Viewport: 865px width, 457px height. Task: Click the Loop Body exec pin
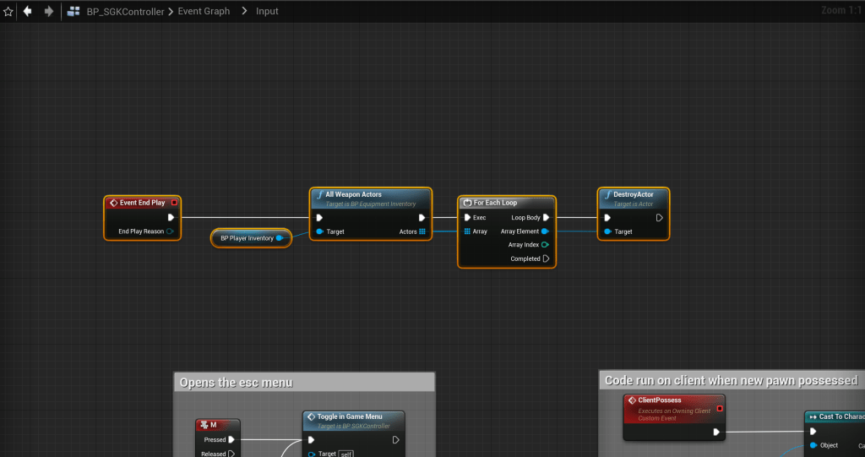547,217
